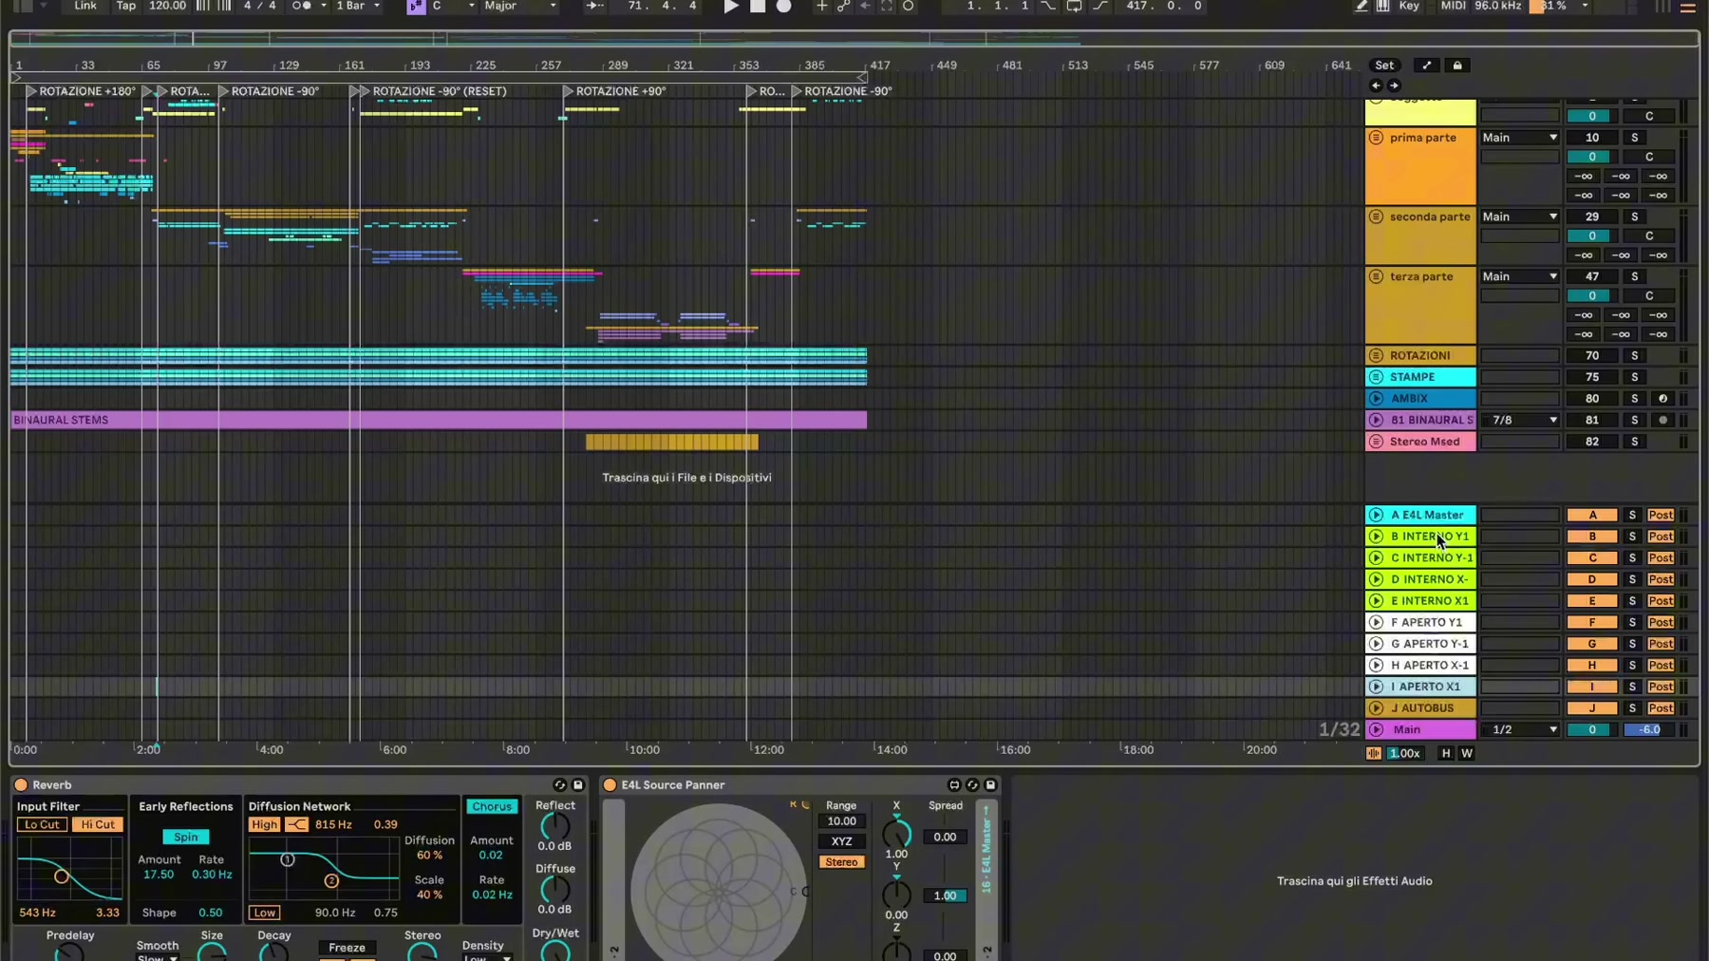Unfold the terza parte group track
The height and width of the screenshot is (961, 1709).
1376,276
